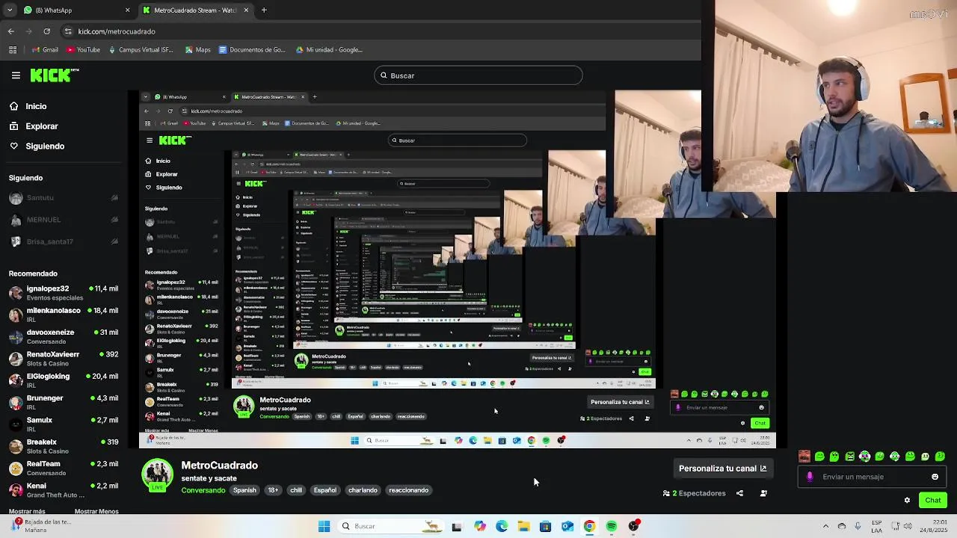Open the Kick hamburger menu
Screen dimensions: 957x538
tap(16, 75)
